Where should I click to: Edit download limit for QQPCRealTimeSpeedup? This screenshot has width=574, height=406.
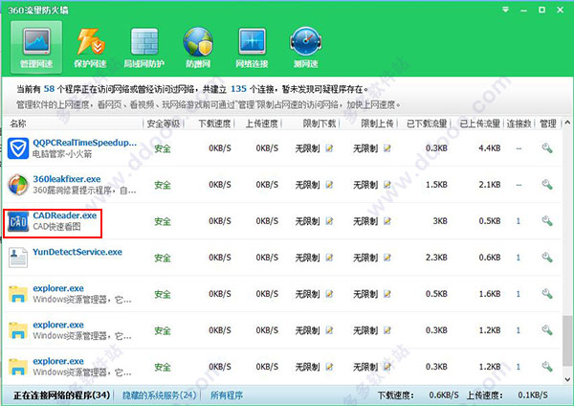pyautogui.click(x=329, y=148)
